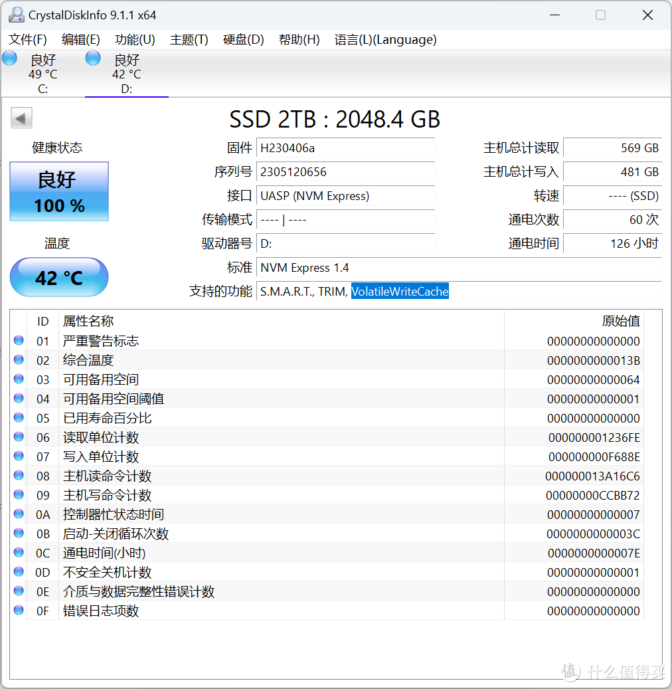Click the 42 °C temperature button
The image size is (672, 689).
coord(59,277)
